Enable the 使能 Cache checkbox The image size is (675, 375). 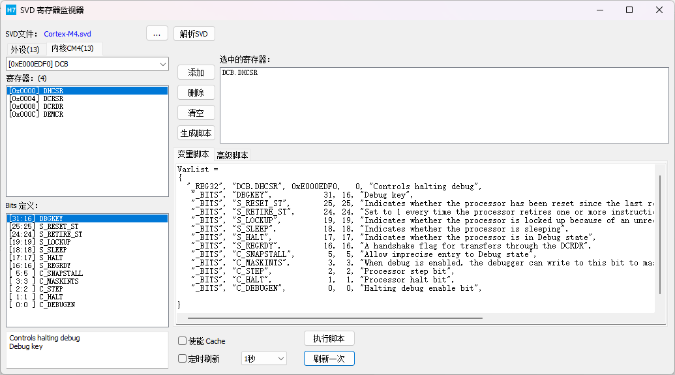click(182, 341)
